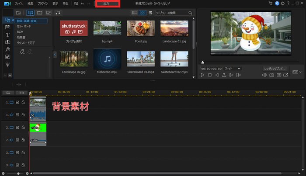The image size is (306, 176).
Task: Switch library to detail list view
Action: [x=135, y=13]
